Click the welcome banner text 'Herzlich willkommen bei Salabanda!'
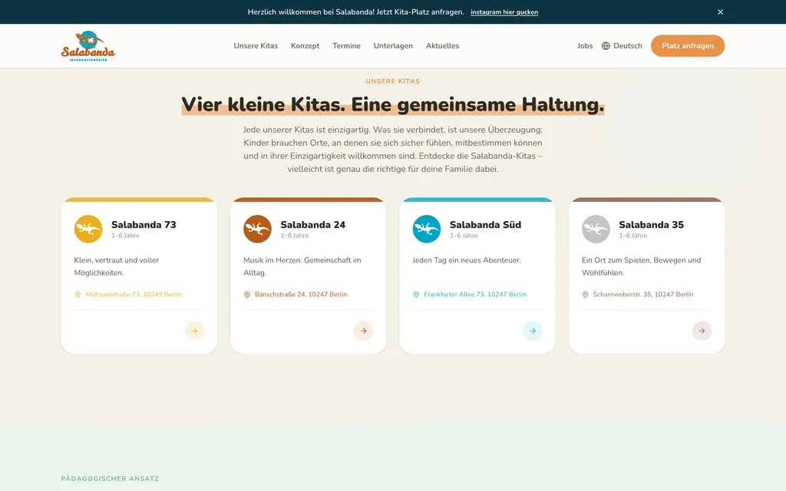The image size is (786, 491). pyautogui.click(x=311, y=12)
